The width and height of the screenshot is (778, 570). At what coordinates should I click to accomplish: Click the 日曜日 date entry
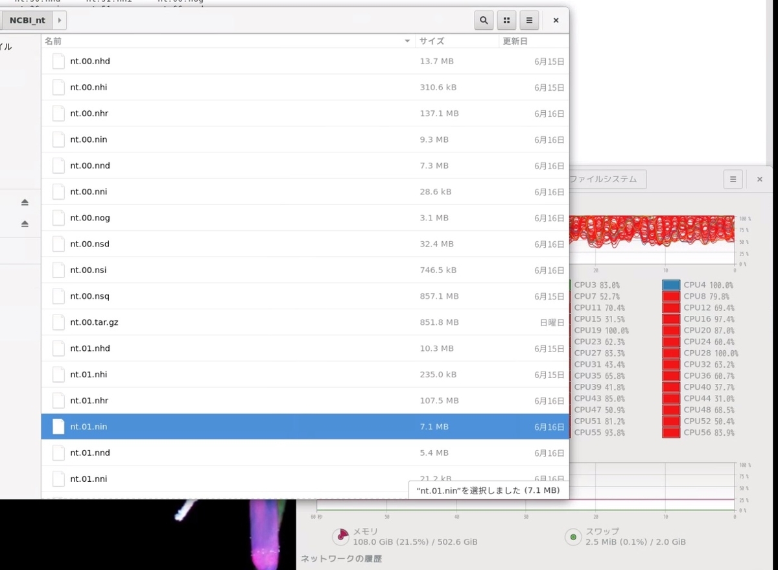[x=552, y=322]
